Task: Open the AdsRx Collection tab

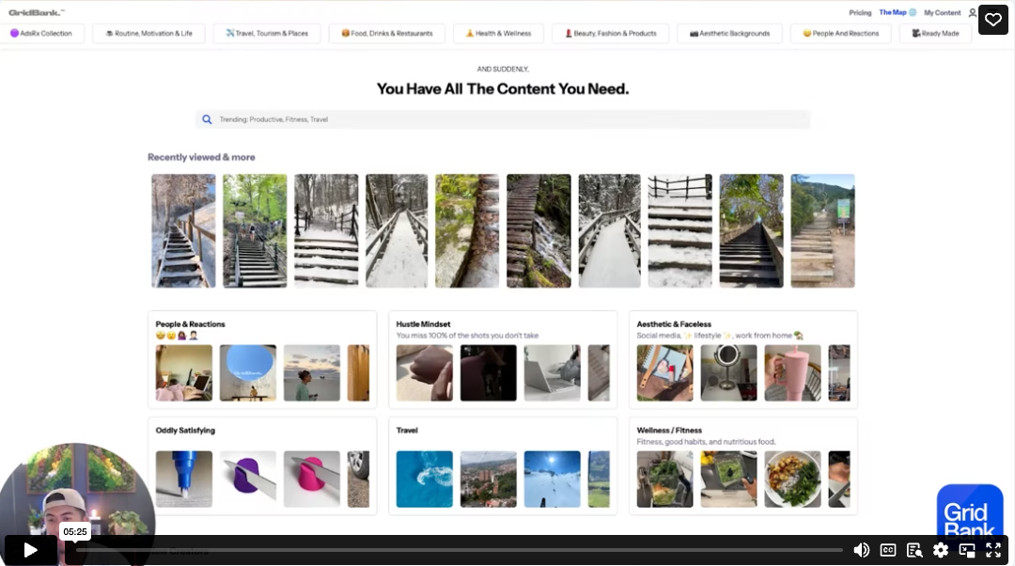Action: click(41, 33)
